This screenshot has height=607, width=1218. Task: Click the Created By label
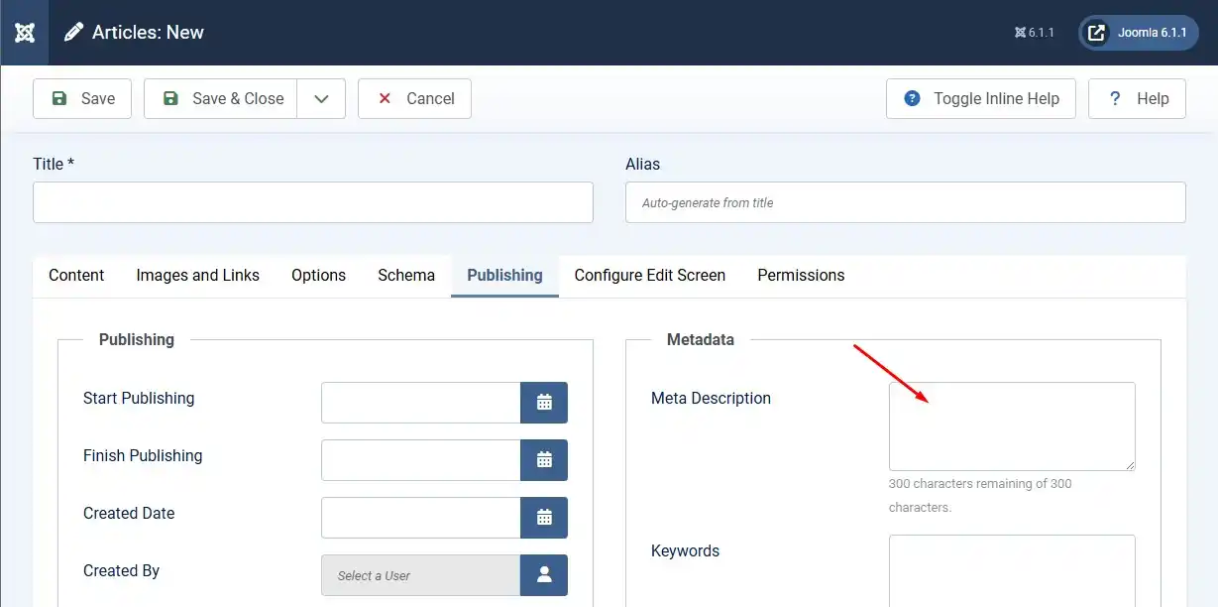[x=121, y=571]
